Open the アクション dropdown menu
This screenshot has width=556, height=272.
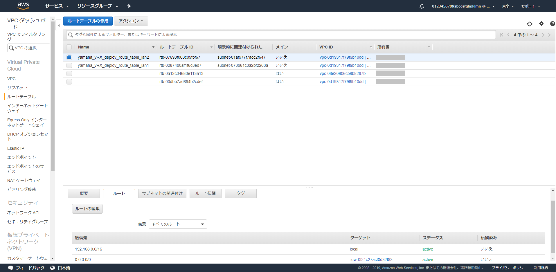coord(131,21)
